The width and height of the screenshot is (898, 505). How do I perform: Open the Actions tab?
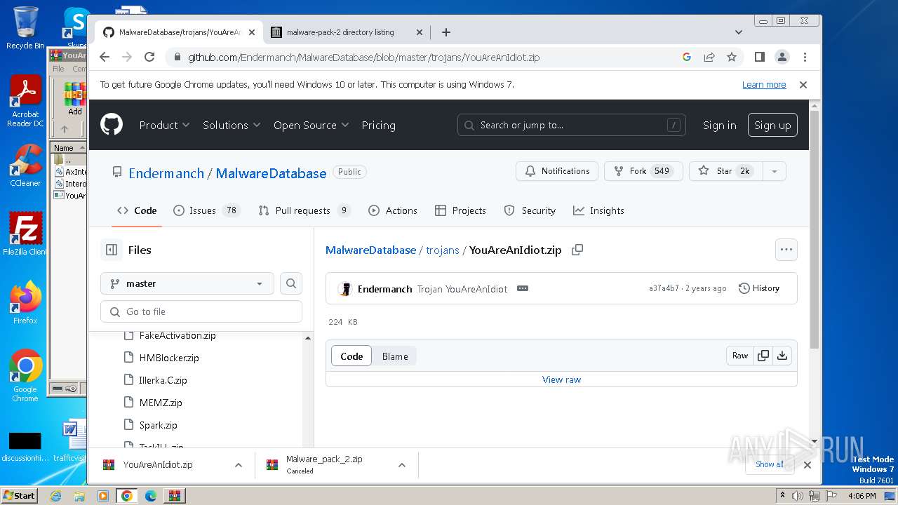[x=393, y=210]
